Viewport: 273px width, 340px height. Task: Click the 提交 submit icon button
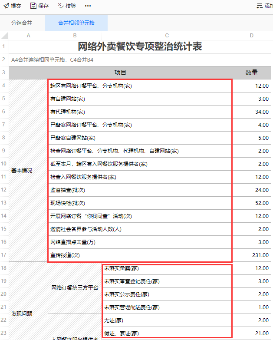(x=12, y=6)
